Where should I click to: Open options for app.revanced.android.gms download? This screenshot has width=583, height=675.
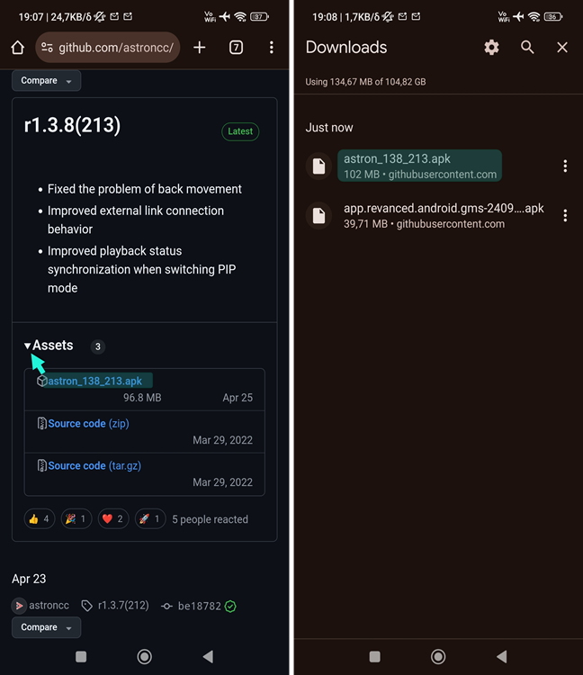565,216
